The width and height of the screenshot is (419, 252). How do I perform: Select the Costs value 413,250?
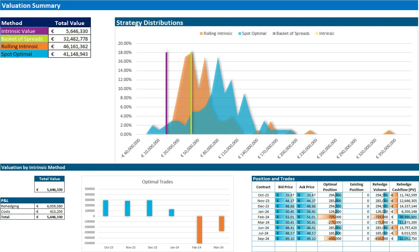(50, 212)
